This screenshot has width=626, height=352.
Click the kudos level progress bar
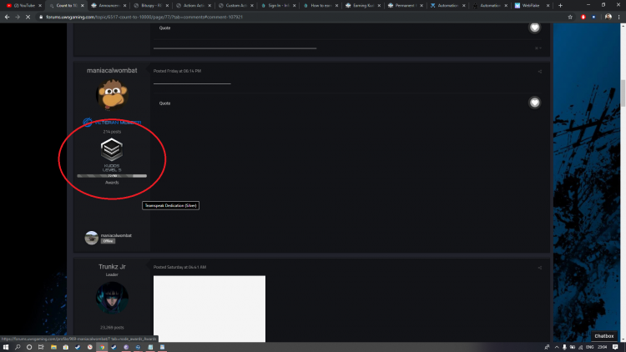(x=111, y=176)
